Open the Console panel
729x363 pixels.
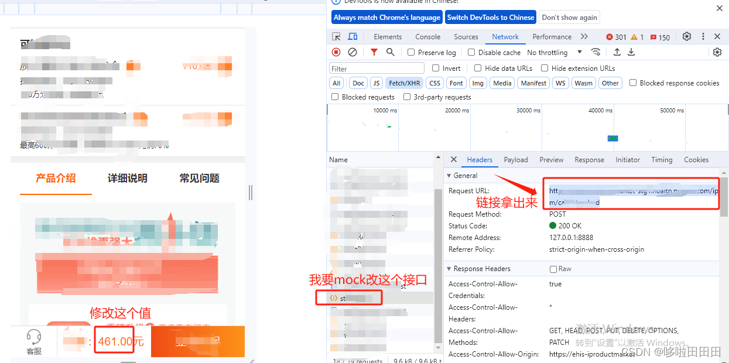point(427,36)
